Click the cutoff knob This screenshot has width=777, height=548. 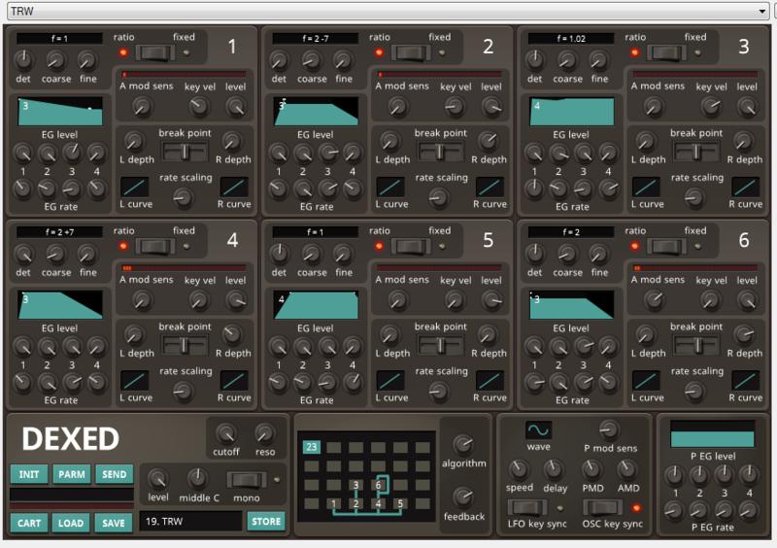226,433
